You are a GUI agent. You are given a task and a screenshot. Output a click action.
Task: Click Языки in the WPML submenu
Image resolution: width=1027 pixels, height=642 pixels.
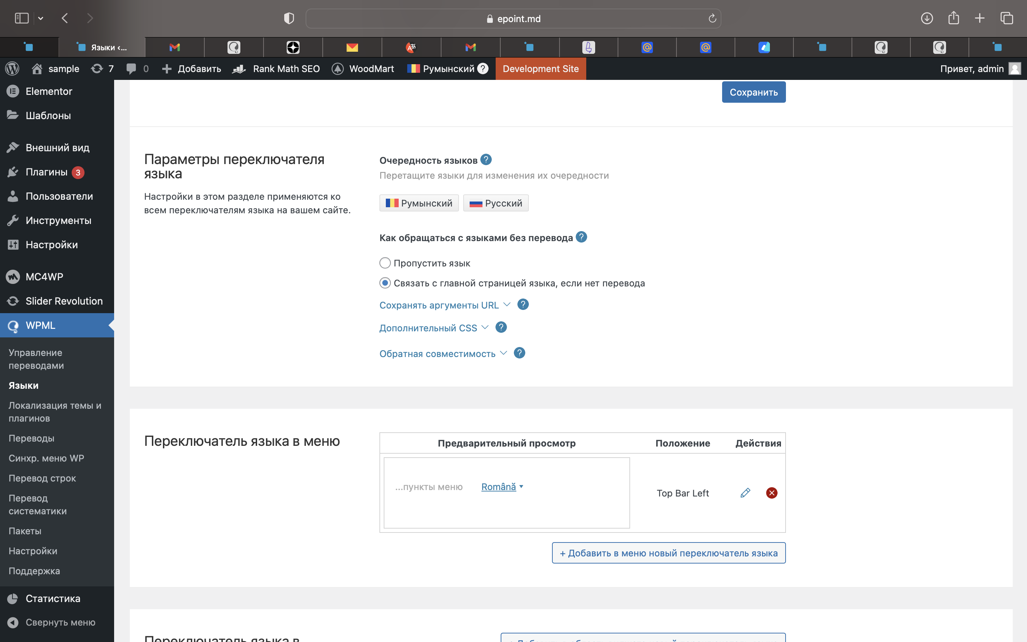[24, 385]
